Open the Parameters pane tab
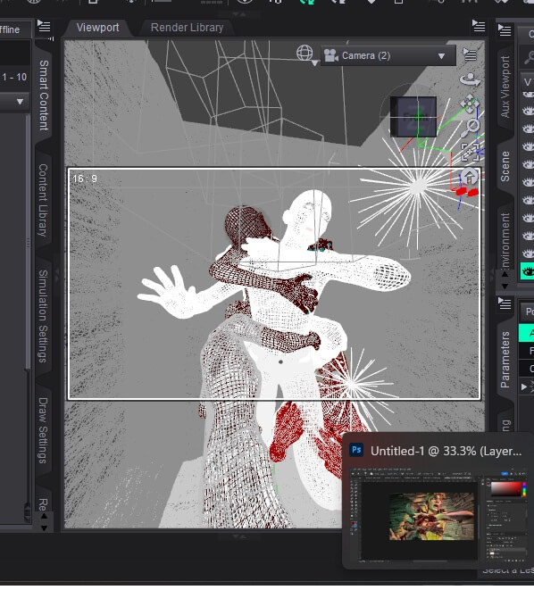534x590 pixels. point(505,360)
